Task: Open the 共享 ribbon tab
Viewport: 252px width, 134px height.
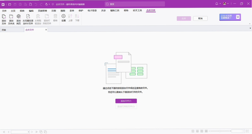Action: point(104,11)
